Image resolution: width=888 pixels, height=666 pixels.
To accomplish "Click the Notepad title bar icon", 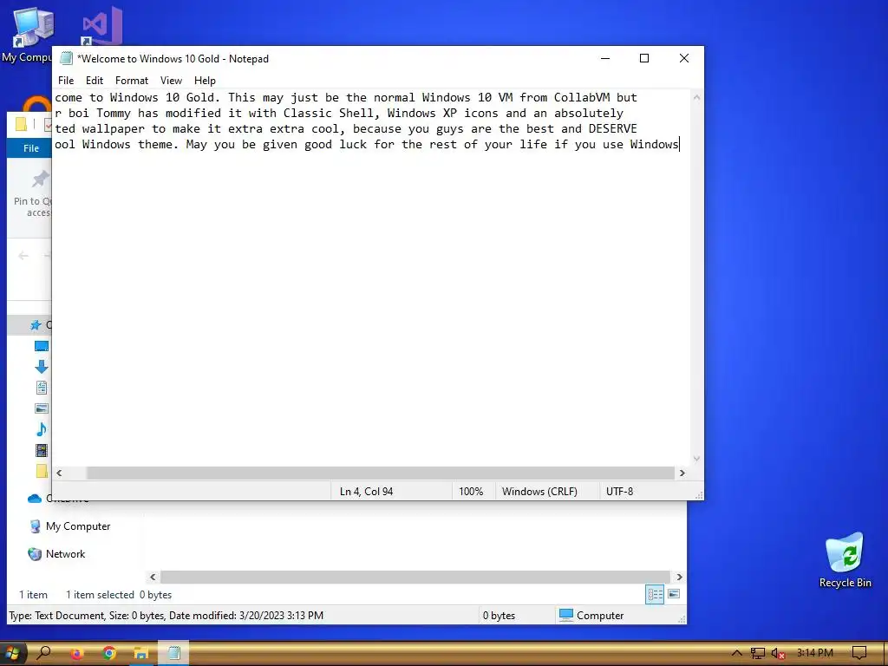I will (x=66, y=58).
